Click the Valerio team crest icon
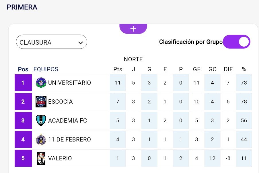Viewport: 259px width, 173px height. point(41,158)
